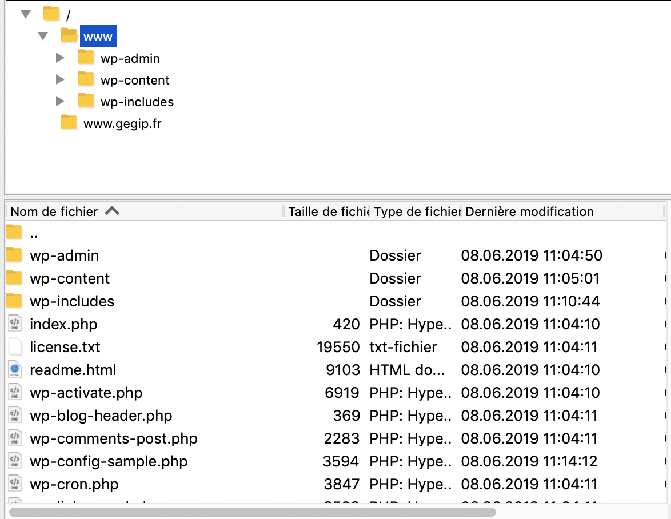This screenshot has height=519, width=671.
Task: Click the PHP file icon beside index.php
Action: pos(14,324)
